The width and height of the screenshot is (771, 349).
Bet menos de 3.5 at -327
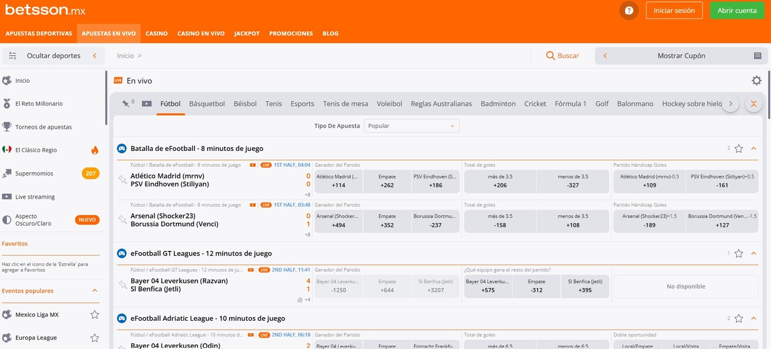point(573,182)
